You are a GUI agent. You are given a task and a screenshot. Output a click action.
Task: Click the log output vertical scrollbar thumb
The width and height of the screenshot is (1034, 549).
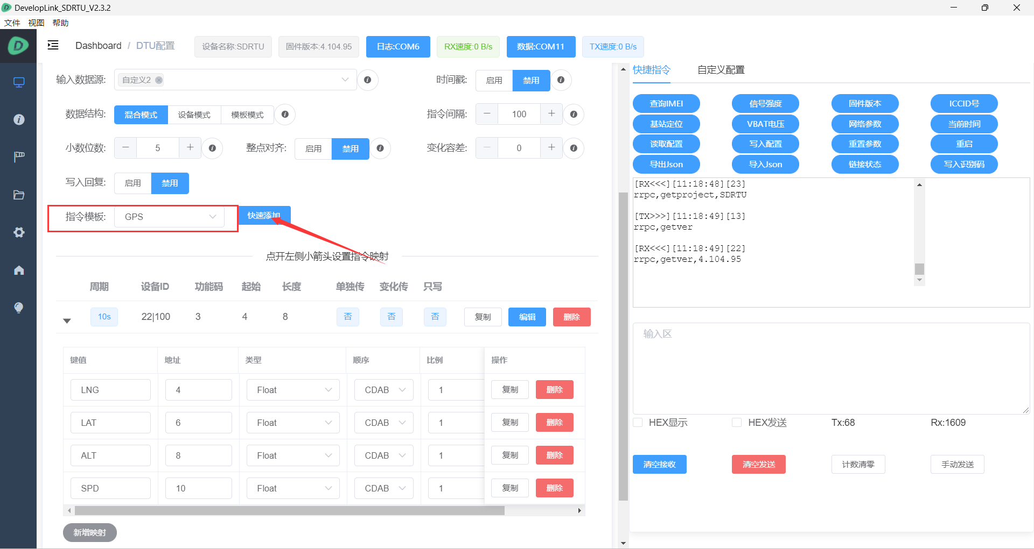pos(920,269)
